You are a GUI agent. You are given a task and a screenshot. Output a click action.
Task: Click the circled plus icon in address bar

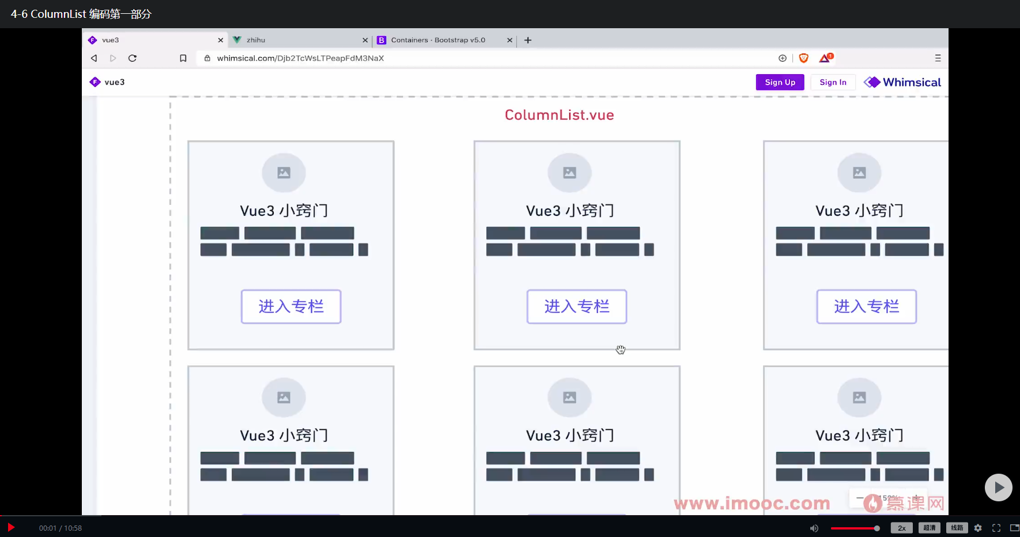783,58
